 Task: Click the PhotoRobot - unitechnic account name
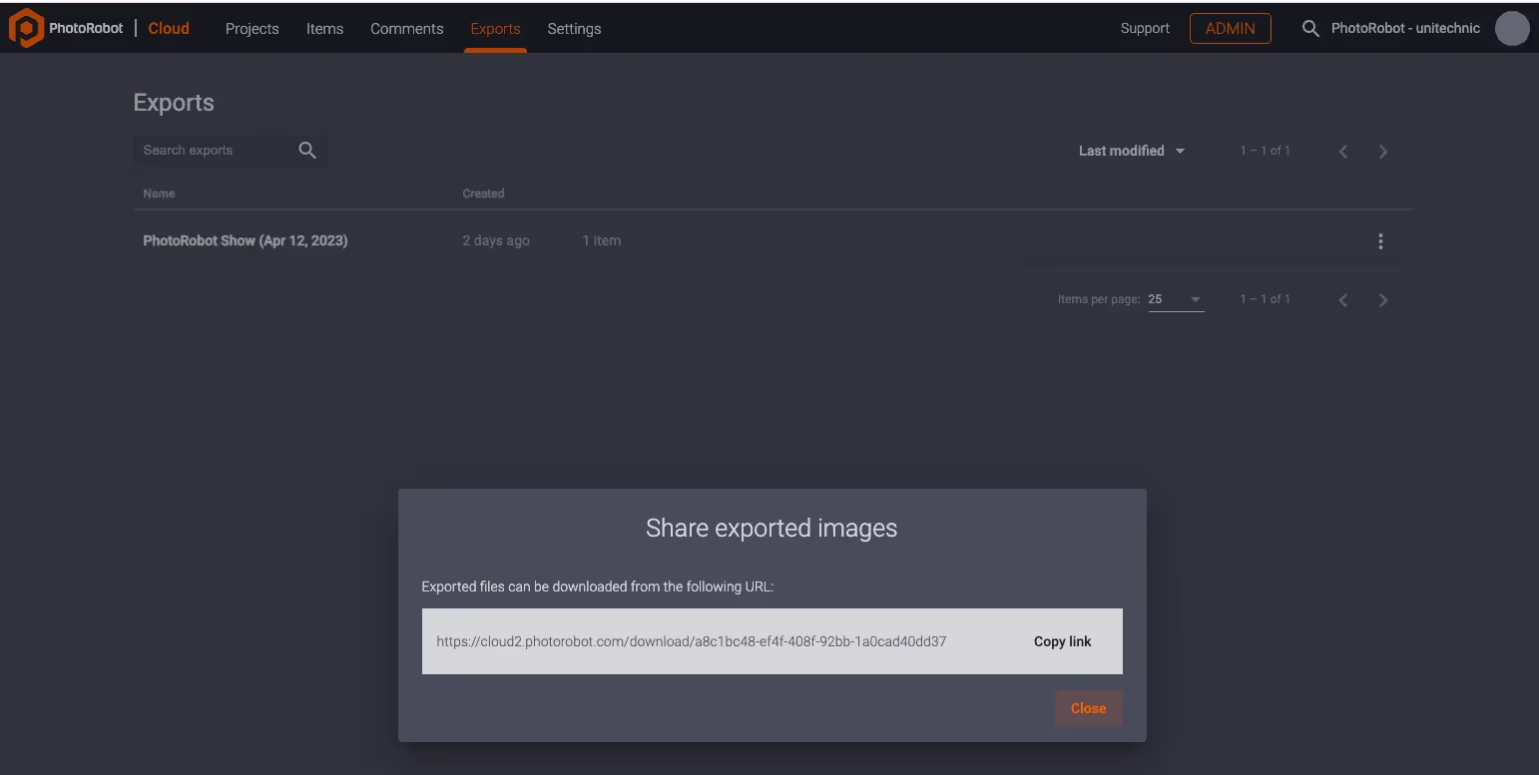tap(1405, 29)
